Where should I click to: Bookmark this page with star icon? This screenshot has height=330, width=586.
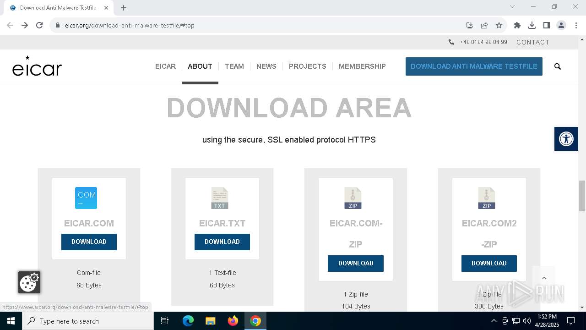pyautogui.click(x=499, y=25)
